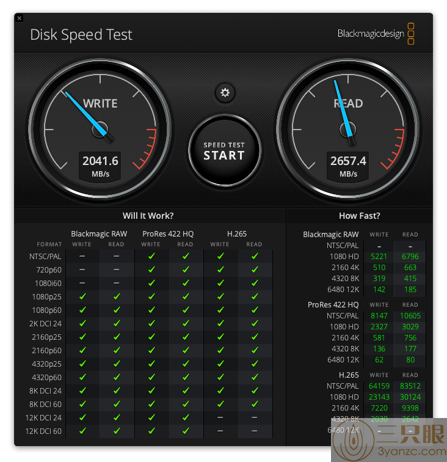The height and width of the screenshot is (462, 447).
Task: Open settings via the gear icon
Action: 225,93
